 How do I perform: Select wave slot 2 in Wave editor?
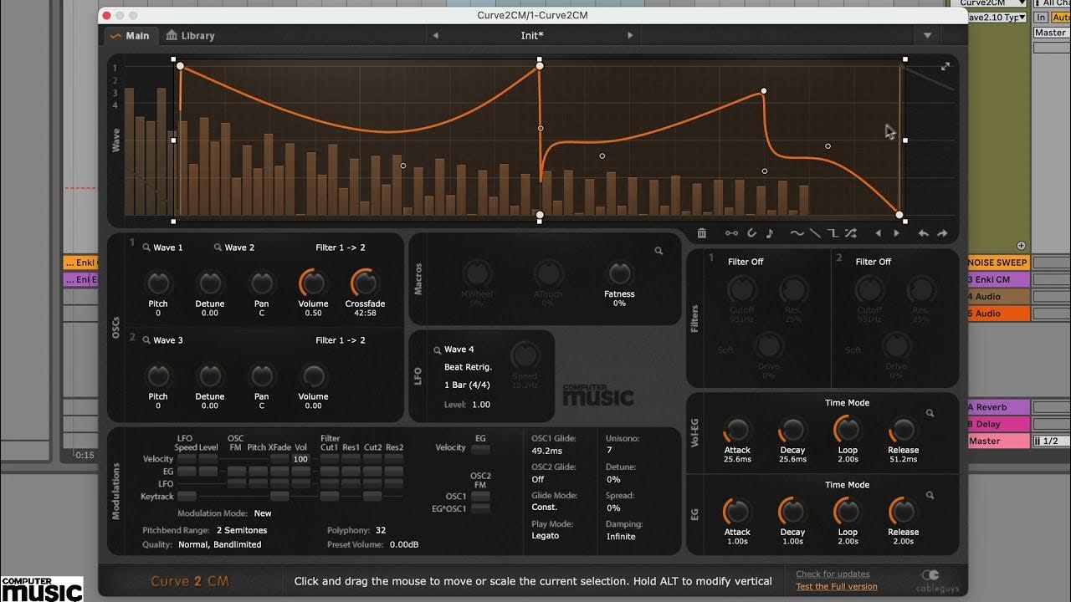(x=115, y=81)
